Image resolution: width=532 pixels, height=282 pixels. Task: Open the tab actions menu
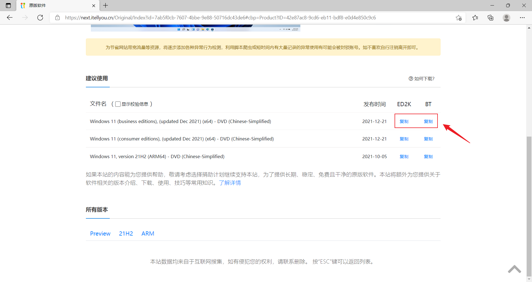point(8,5)
